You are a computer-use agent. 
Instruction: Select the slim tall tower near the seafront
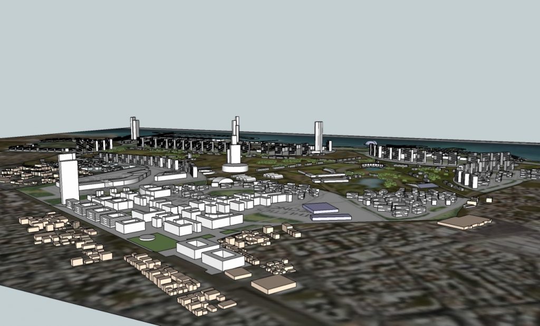point(319,137)
